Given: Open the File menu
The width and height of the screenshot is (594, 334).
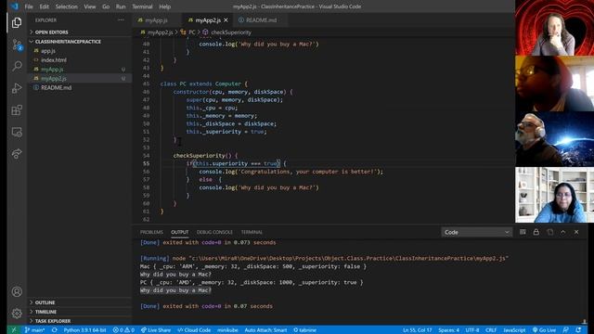Looking at the screenshot, I should tap(29, 6).
